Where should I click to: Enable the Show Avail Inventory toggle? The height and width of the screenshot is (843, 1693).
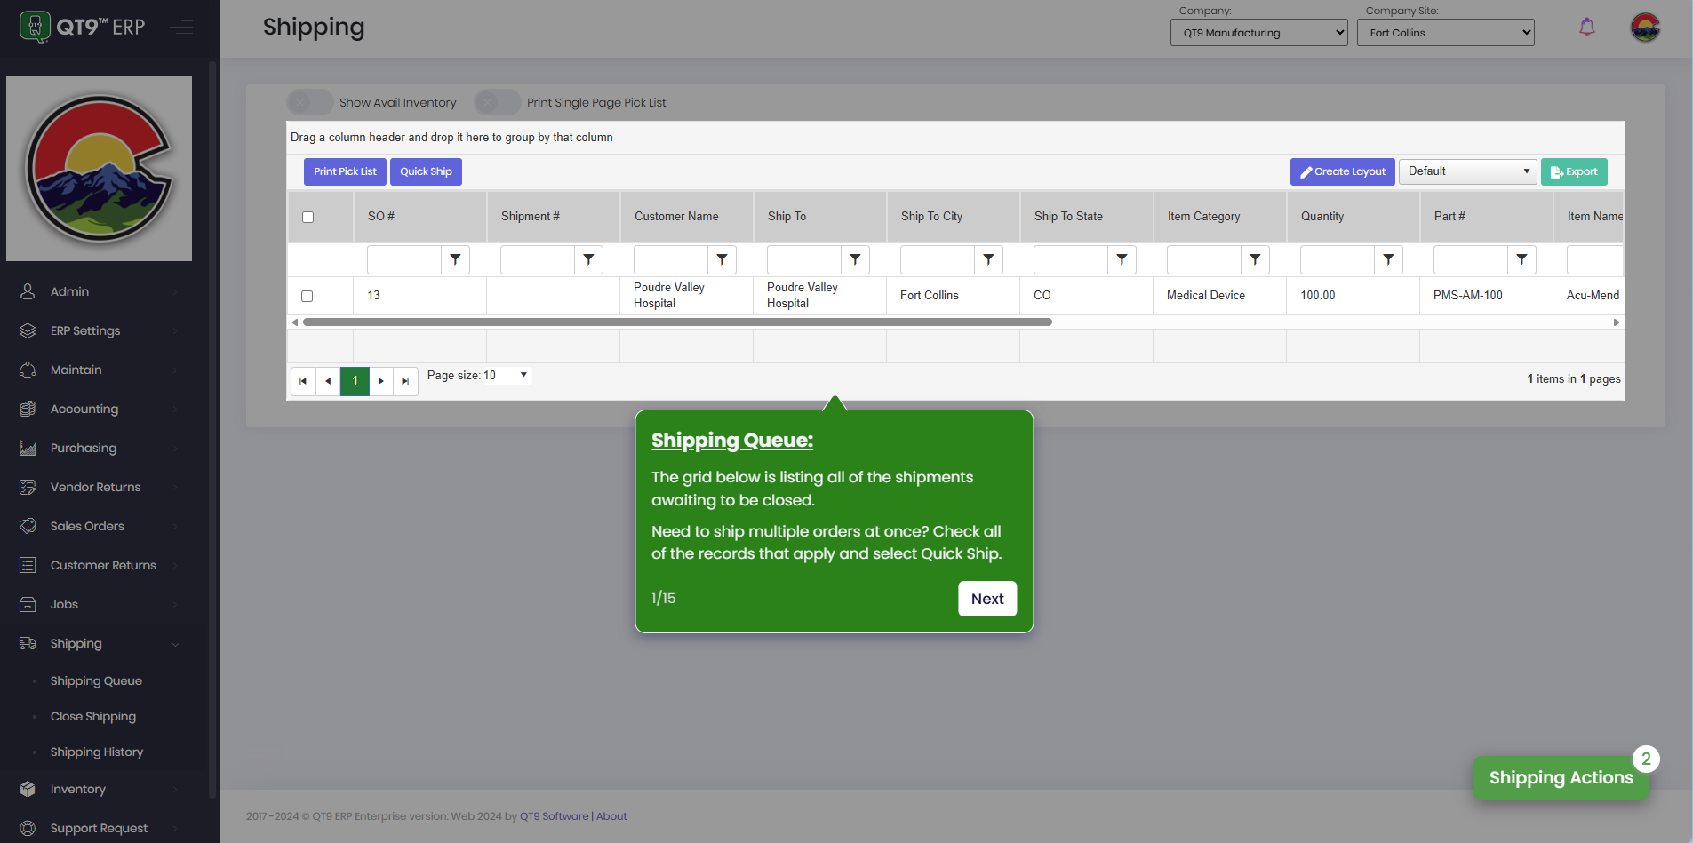coord(309,103)
